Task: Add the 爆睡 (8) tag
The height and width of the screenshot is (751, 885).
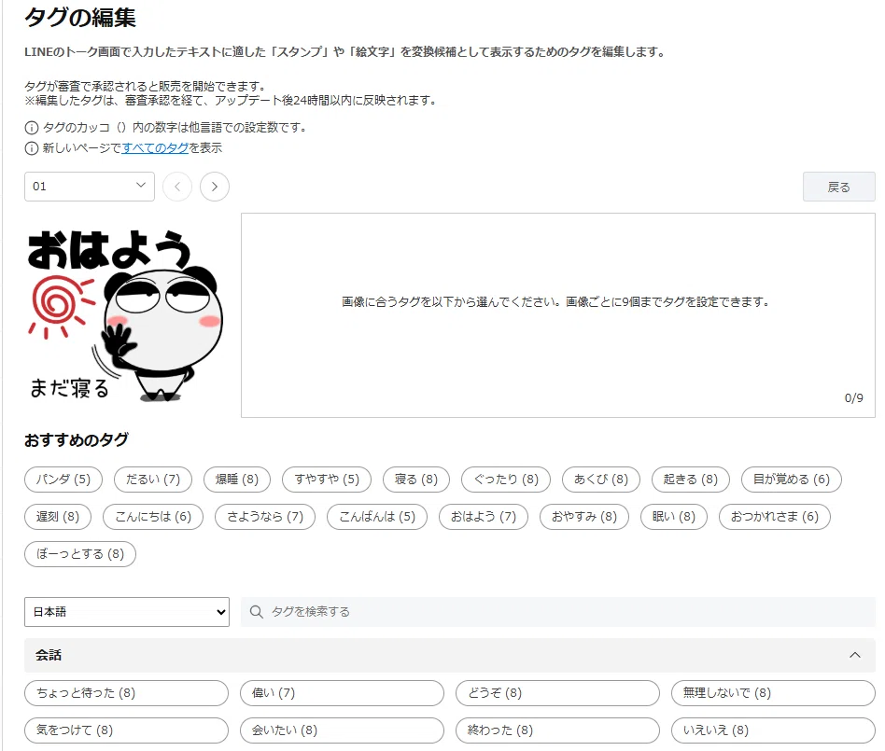Action: click(237, 480)
